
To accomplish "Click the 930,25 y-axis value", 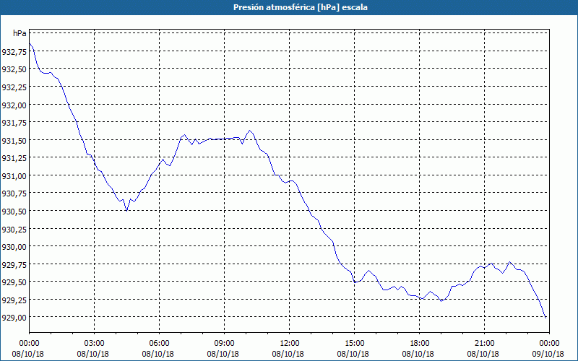I will [14, 229].
